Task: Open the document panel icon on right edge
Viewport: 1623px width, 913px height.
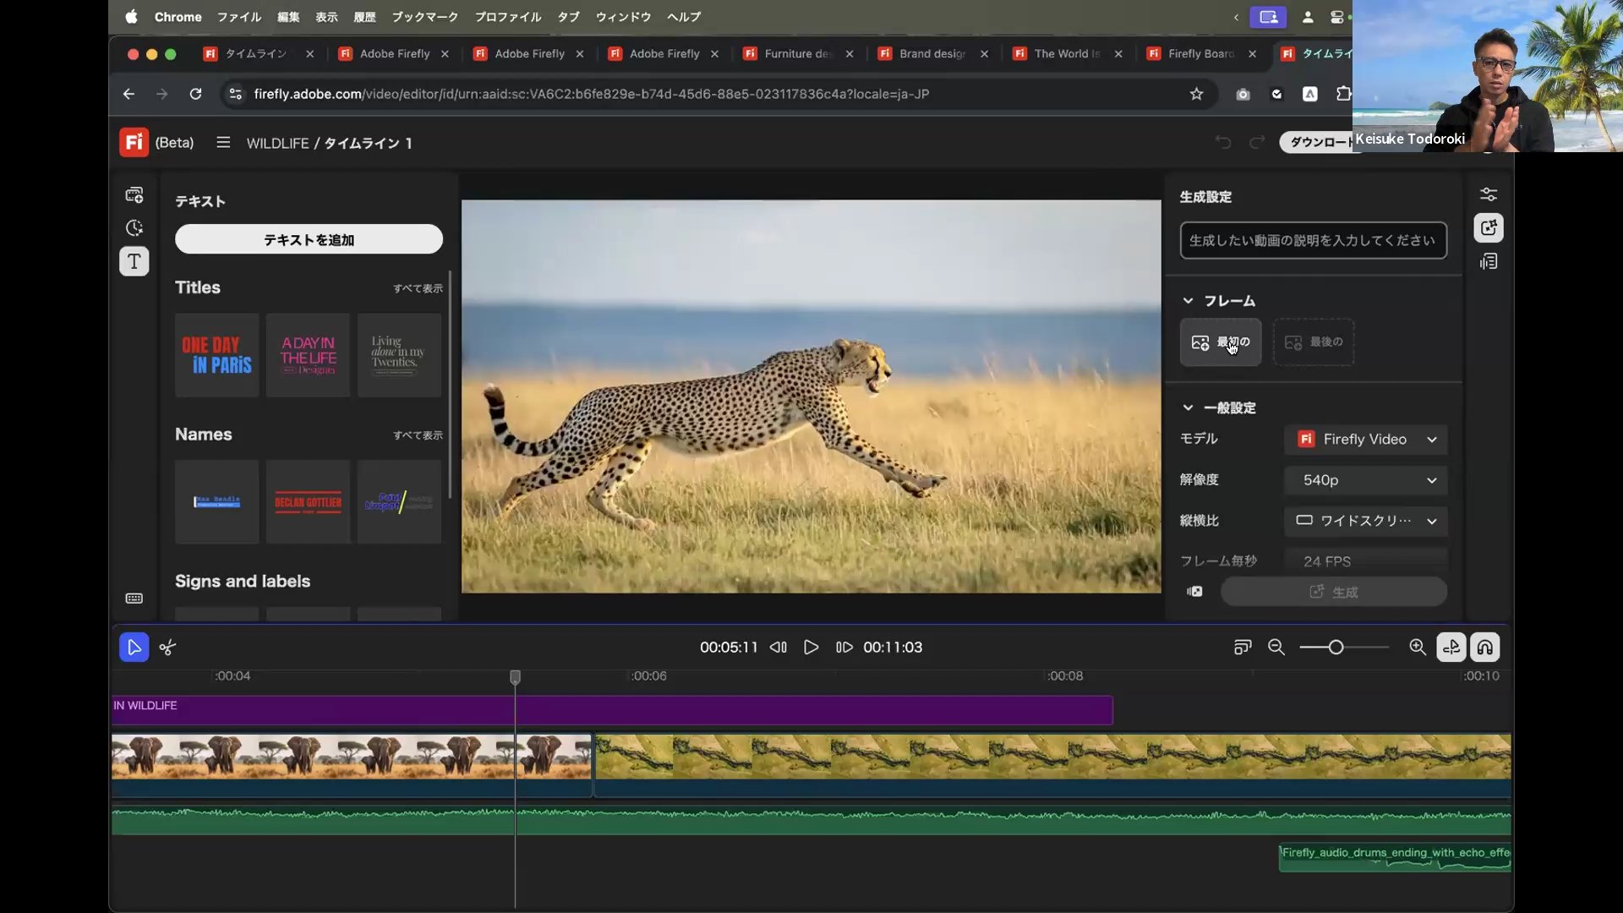Action: point(1489,261)
